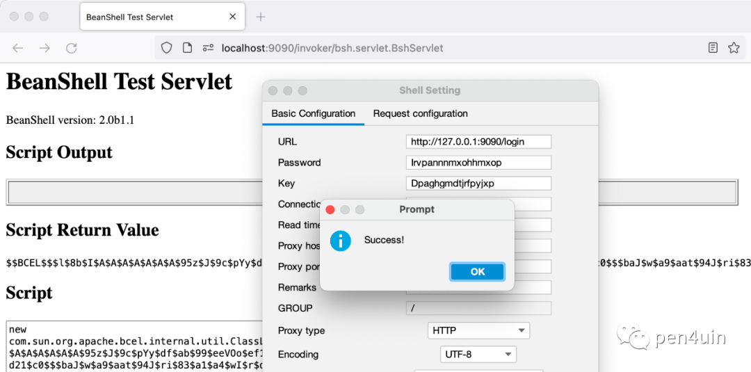
Task: Toggle reader view icon in address bar
Action: tap(713, 48)
